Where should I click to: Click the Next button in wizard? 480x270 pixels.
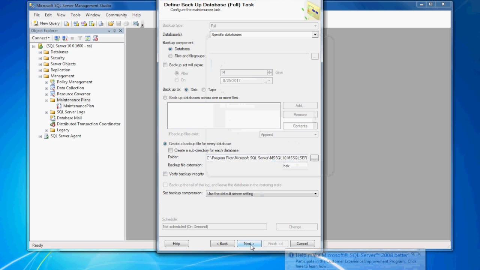(x=249, y=244)
